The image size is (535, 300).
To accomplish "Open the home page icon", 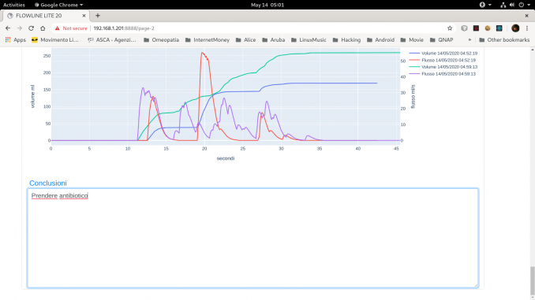I will click(x=43, y=28).
